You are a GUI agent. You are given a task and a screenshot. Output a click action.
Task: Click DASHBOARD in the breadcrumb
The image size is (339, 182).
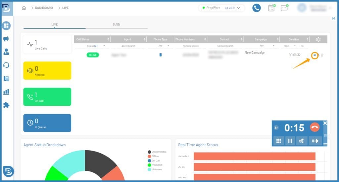[x=44, y=8]
